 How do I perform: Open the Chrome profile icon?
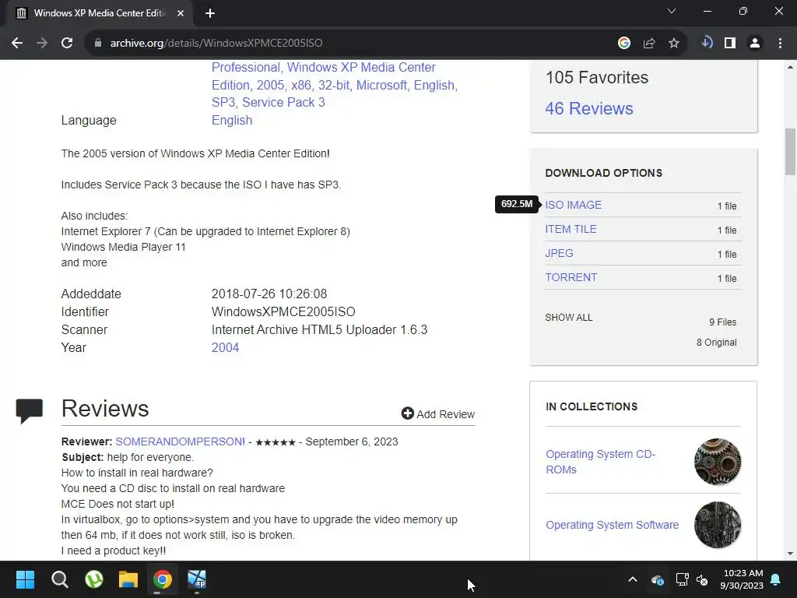point(755,44)
